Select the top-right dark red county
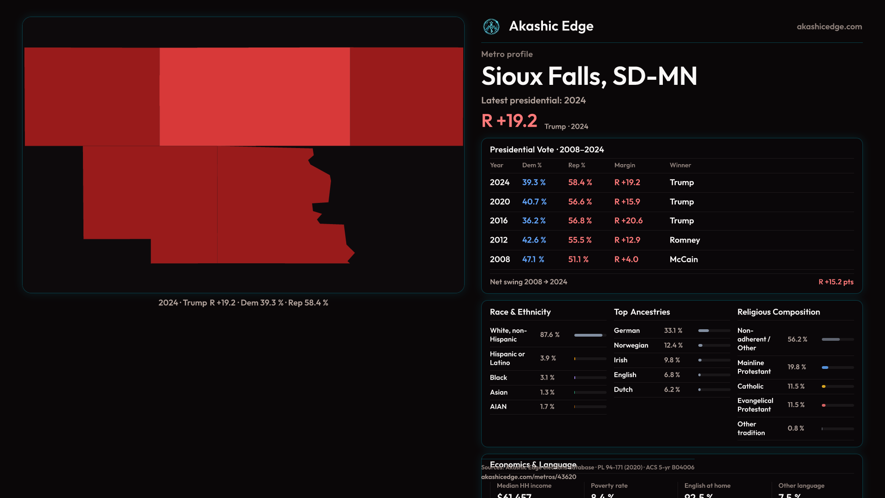This screenshot has width=885, height=498. pos(406,97)
